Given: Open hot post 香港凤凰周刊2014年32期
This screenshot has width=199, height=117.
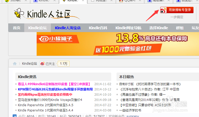Looking at the screenshot, I should click(x=149, y=100).
